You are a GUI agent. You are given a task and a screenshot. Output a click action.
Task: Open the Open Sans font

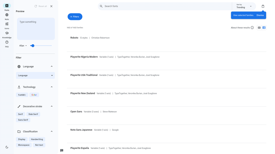(76, 112)
